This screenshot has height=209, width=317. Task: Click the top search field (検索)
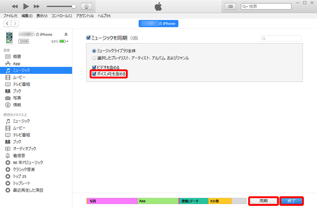266,6
